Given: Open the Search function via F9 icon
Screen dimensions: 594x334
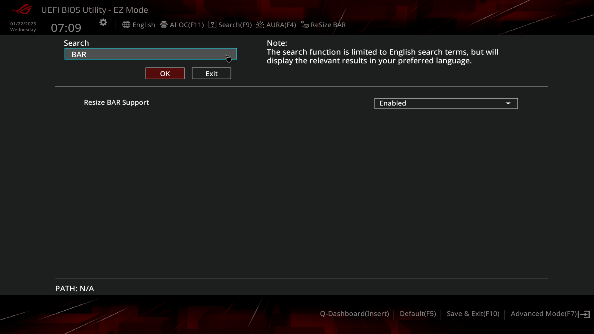Looking at the screenshot, I should [230, 24].
